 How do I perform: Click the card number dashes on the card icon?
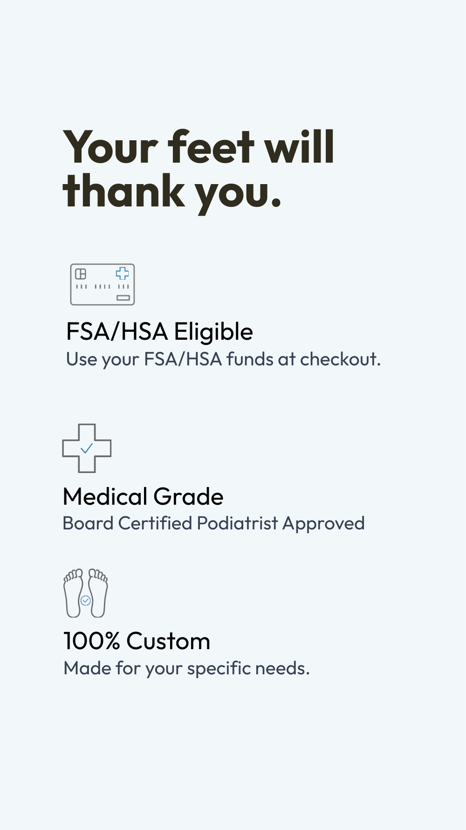tap(103, 287)
